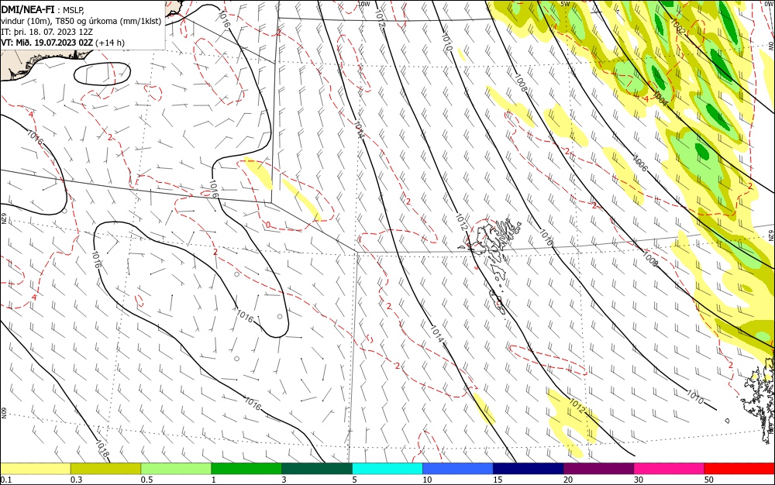The width and height of the screenshot is (775, 485).
Task: Click the '5W' longitude label
Action: tap(566, 4)
